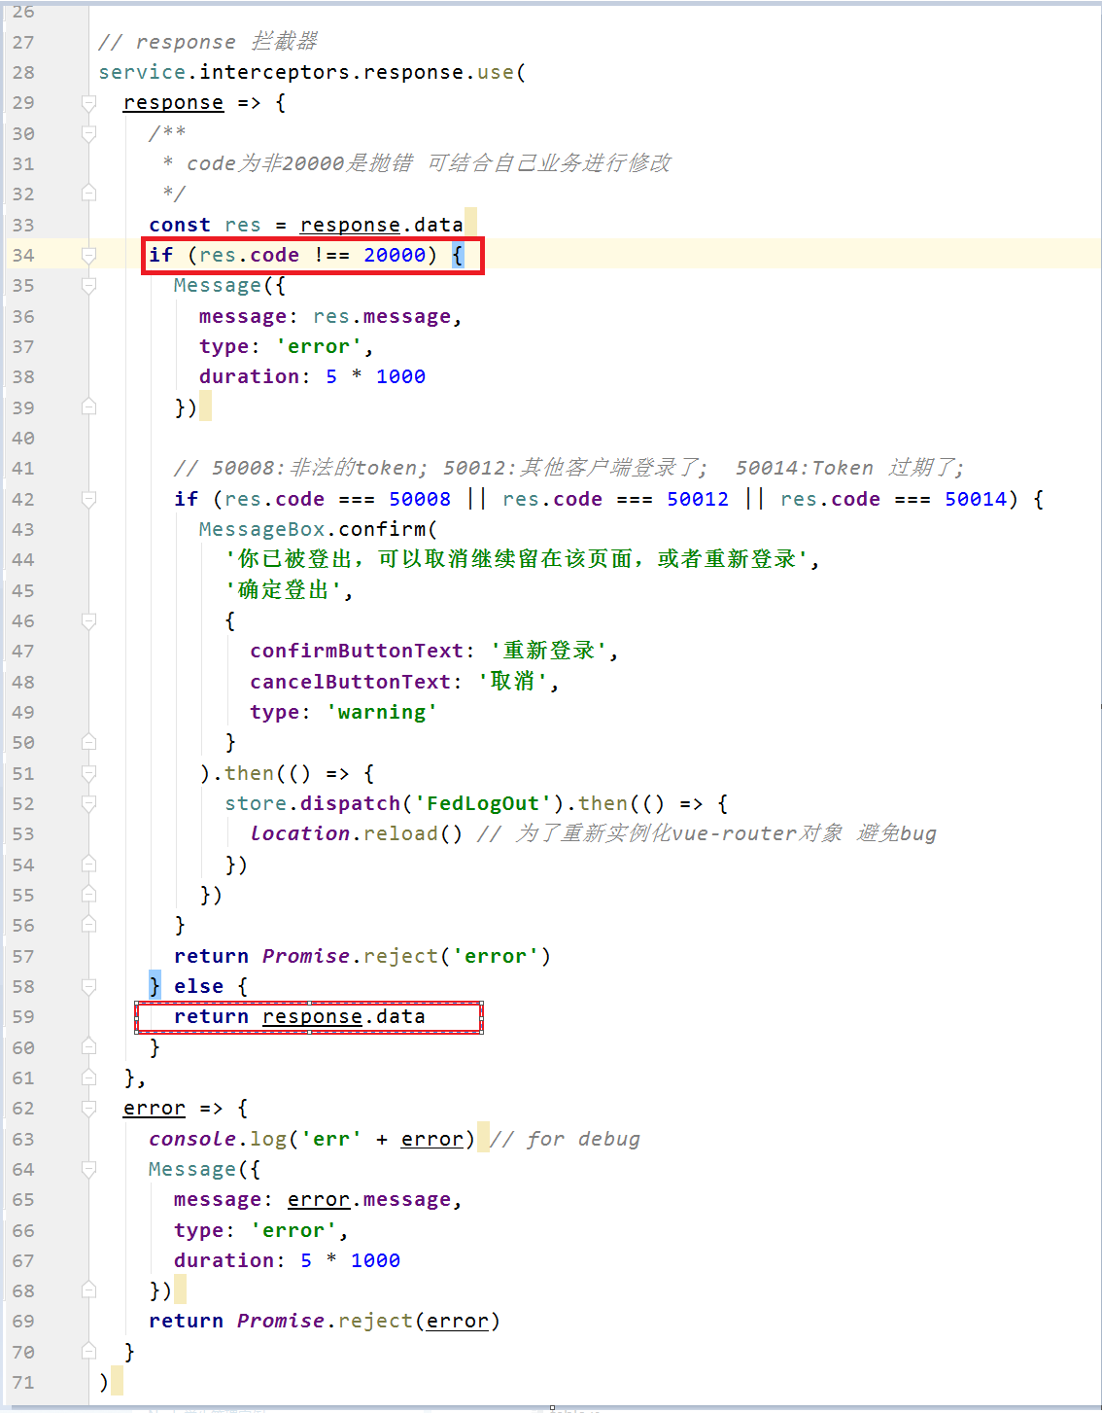Collapse the Message block at line 64
Viewport: 1102px width, 1413px height.
[88, 1169]
